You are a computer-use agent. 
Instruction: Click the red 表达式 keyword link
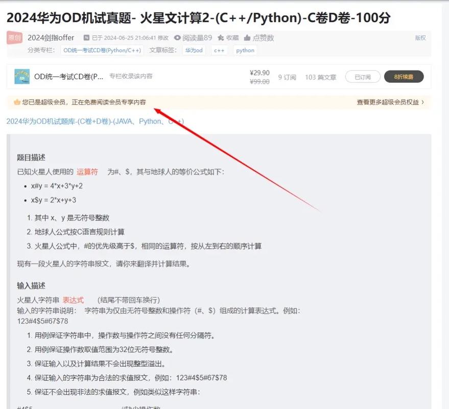pos(73,300)
